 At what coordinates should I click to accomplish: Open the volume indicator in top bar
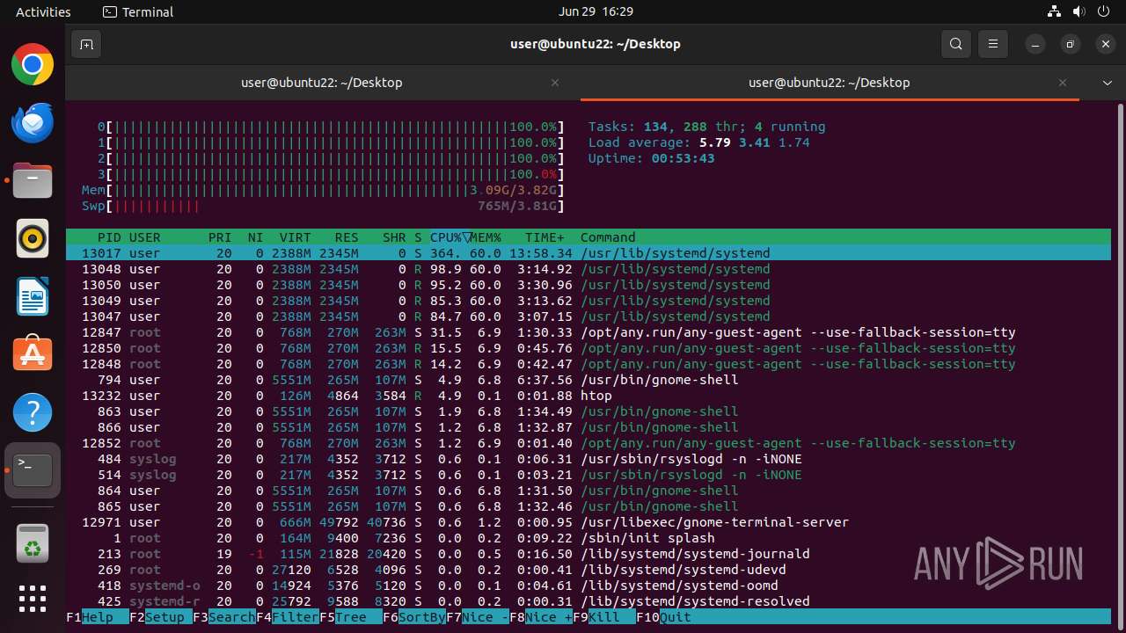(x=1078, y=12)
